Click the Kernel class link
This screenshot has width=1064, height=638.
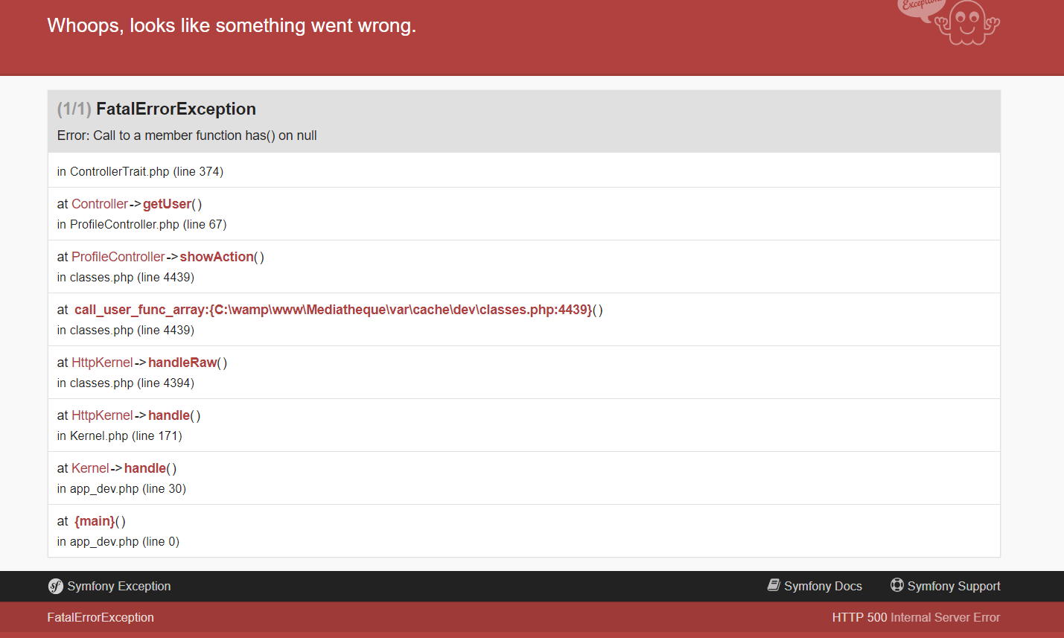coord(90,468)
